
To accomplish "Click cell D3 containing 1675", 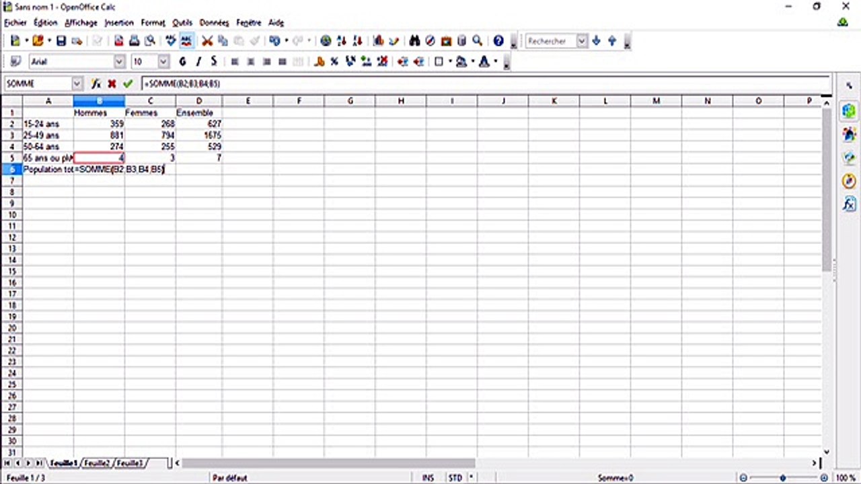I will point(199,135).
